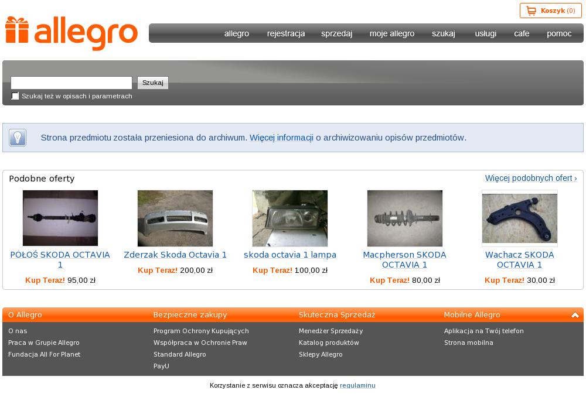Open the skoda octavia lampa photo
The image size is (586, 397).
[290, 218]
